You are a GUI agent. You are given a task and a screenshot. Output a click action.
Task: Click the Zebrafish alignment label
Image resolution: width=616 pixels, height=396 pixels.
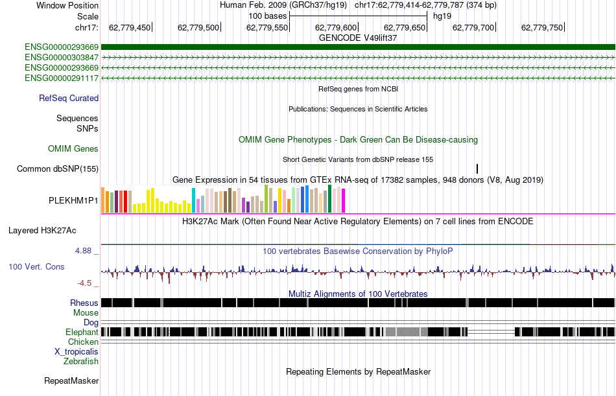tap(81, 361)
